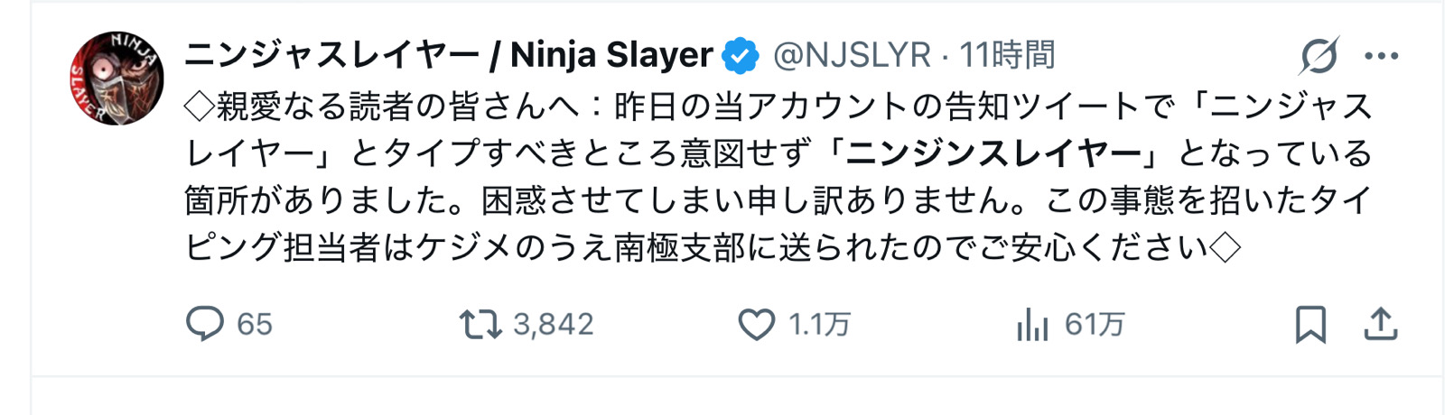
Task: Click the reply count 65
Action: click(x=254, y=325)
